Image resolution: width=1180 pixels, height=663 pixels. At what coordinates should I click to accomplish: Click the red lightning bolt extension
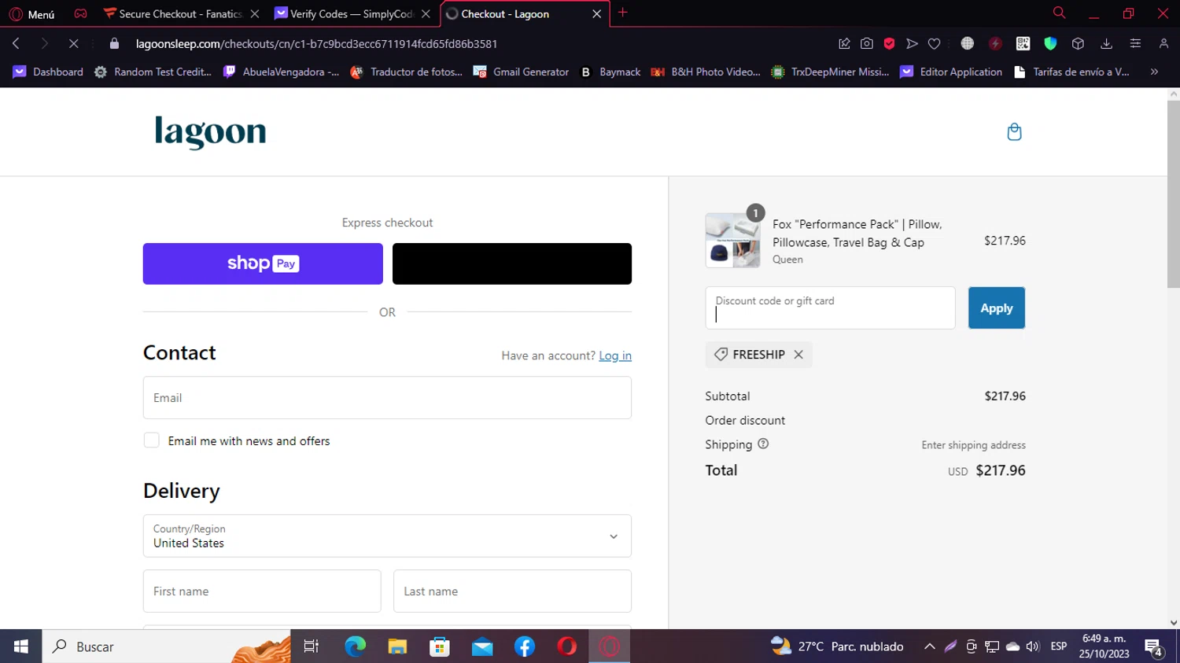point(995,43)
